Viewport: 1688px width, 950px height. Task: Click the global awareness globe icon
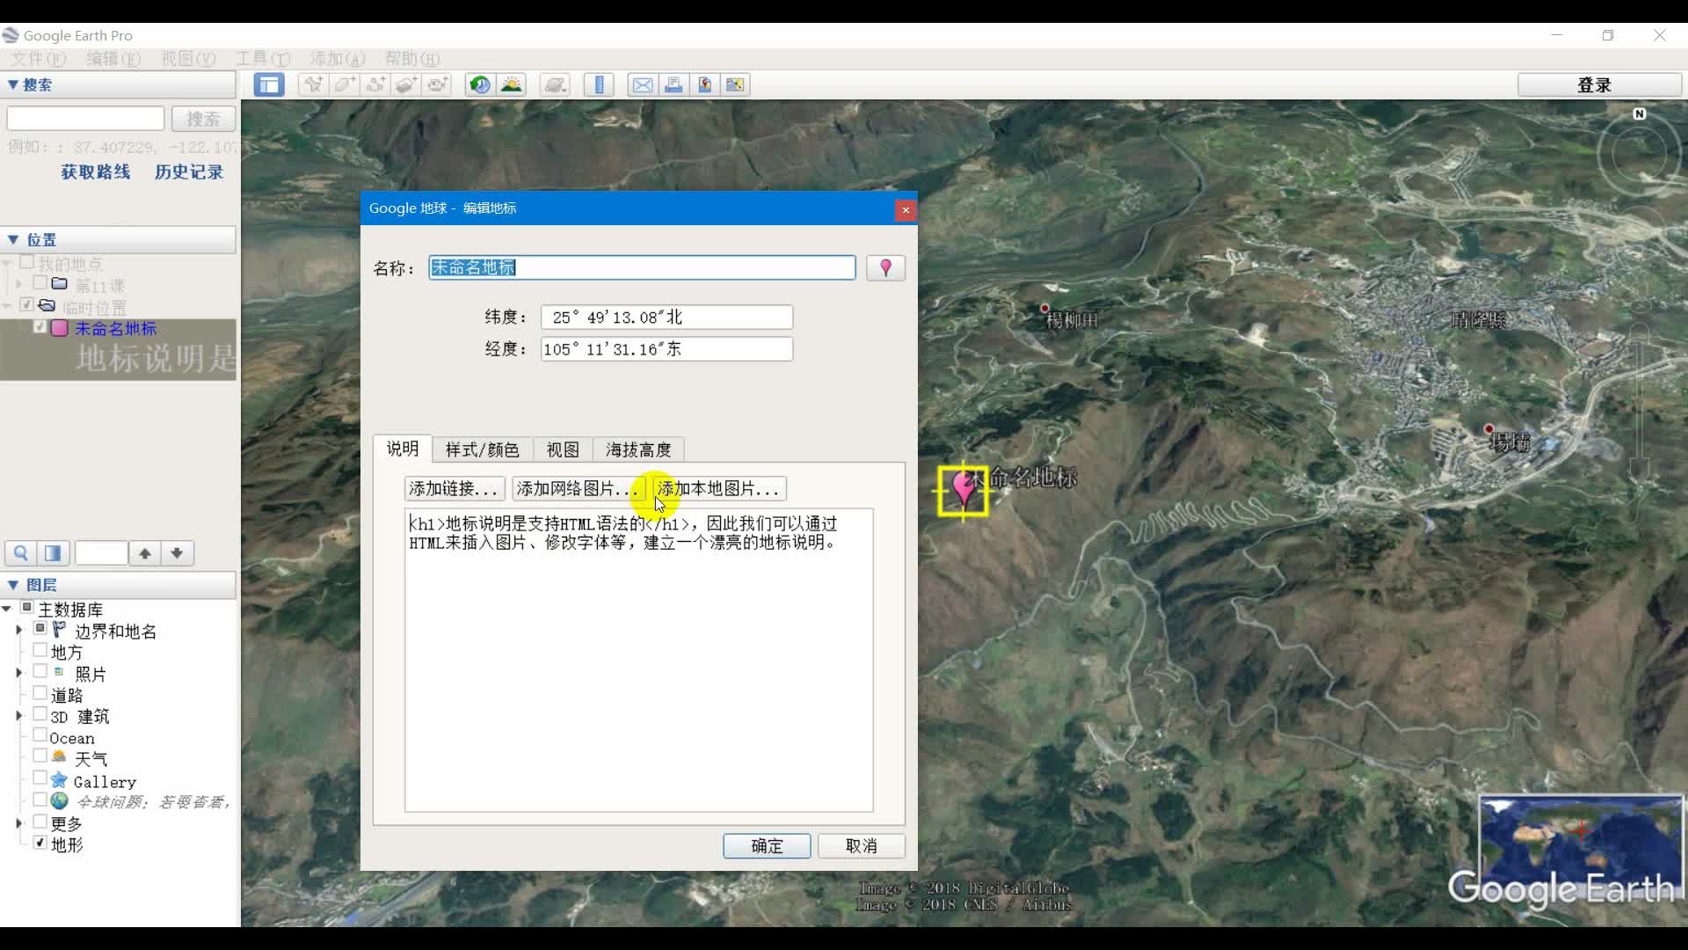tap(59, 801)
